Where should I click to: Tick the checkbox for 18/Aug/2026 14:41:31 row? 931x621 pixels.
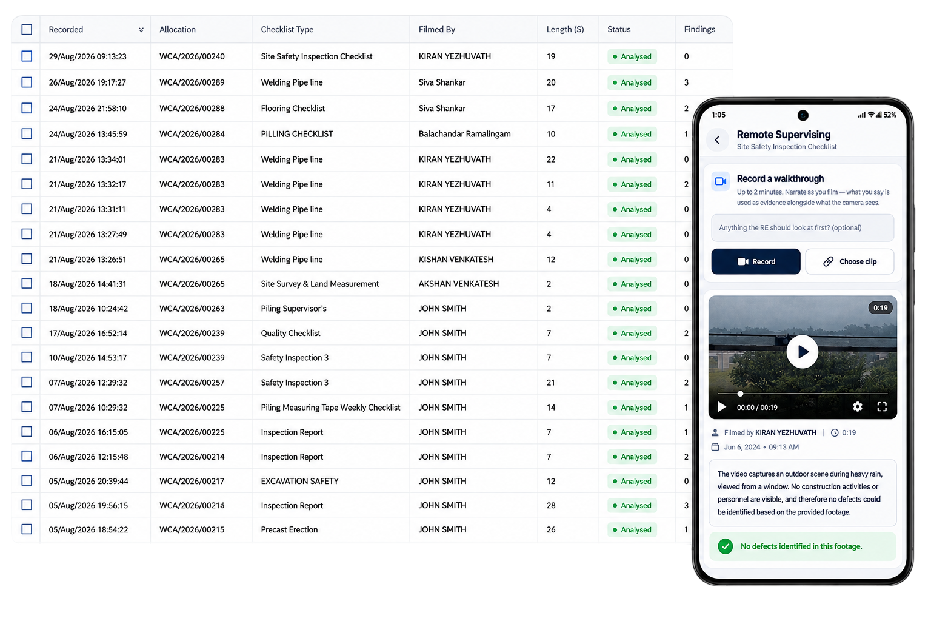27,283
